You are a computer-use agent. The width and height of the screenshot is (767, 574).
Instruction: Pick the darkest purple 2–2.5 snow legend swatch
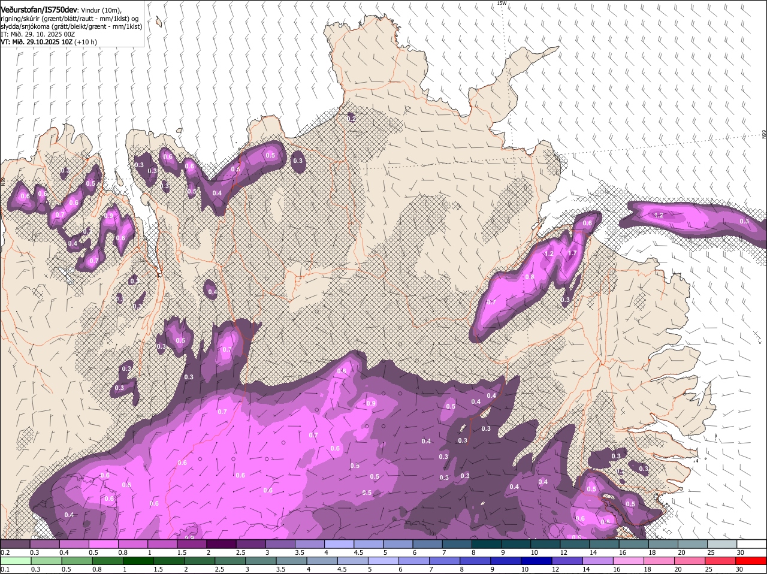pyautogui.click(x=221, y=544)
